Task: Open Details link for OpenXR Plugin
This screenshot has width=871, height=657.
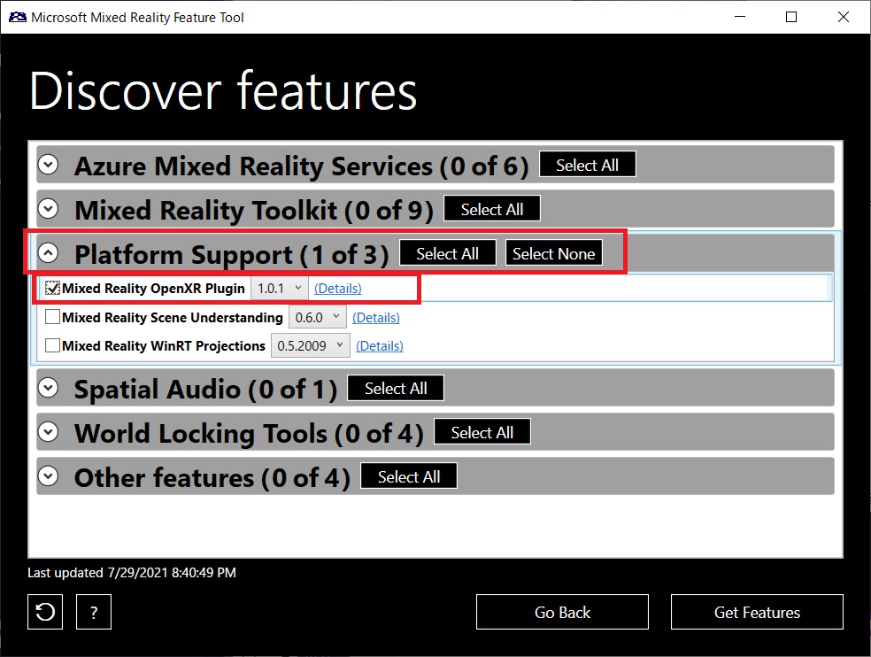Action: (x=339, y=288)
